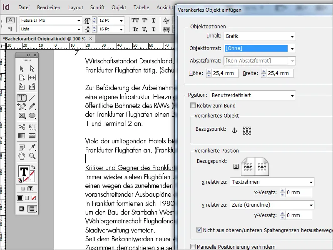This screenshot has height=250, width=333.
Task: Select the Pen tool
Action: (x=22, y=107)
